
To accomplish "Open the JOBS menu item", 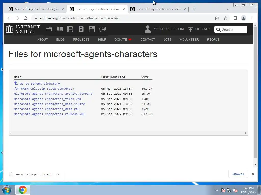I will pyautogui.click(x=167, y=39).
